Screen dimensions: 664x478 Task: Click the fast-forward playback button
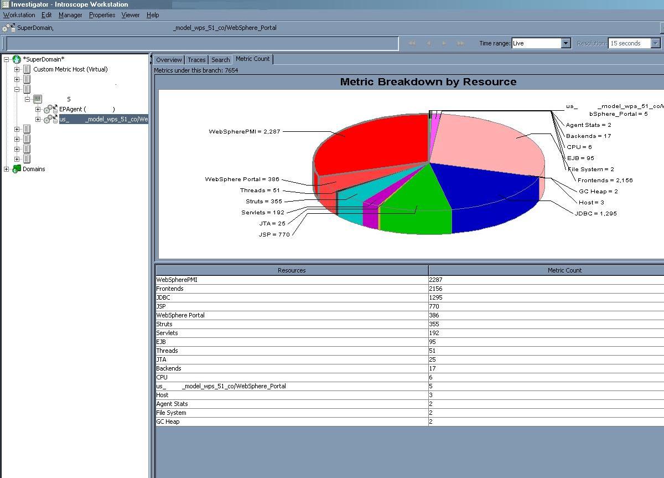click(460, 43)
